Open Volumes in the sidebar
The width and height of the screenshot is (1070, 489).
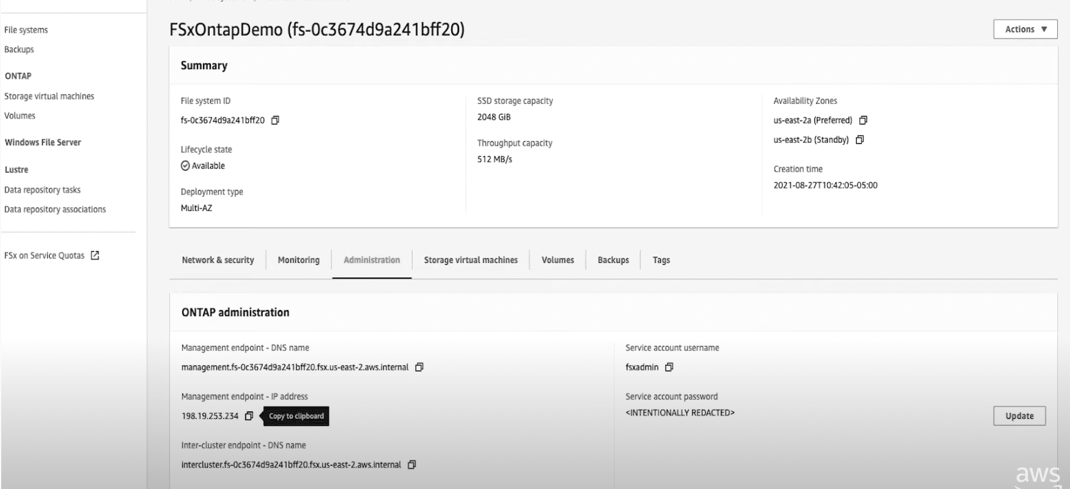pos(20,116)
